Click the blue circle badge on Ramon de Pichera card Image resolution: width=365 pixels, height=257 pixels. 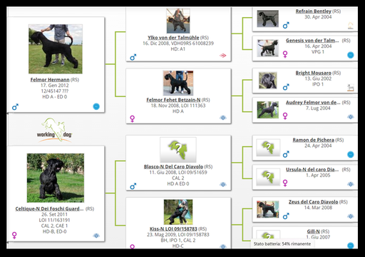coord(351,154)
